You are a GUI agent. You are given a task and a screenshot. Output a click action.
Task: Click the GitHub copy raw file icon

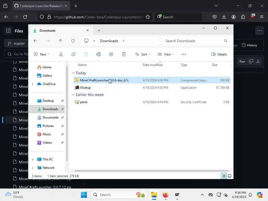point(251,61)
